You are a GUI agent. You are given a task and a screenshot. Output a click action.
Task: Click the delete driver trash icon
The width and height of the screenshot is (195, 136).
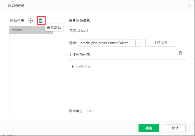(41, 21)
